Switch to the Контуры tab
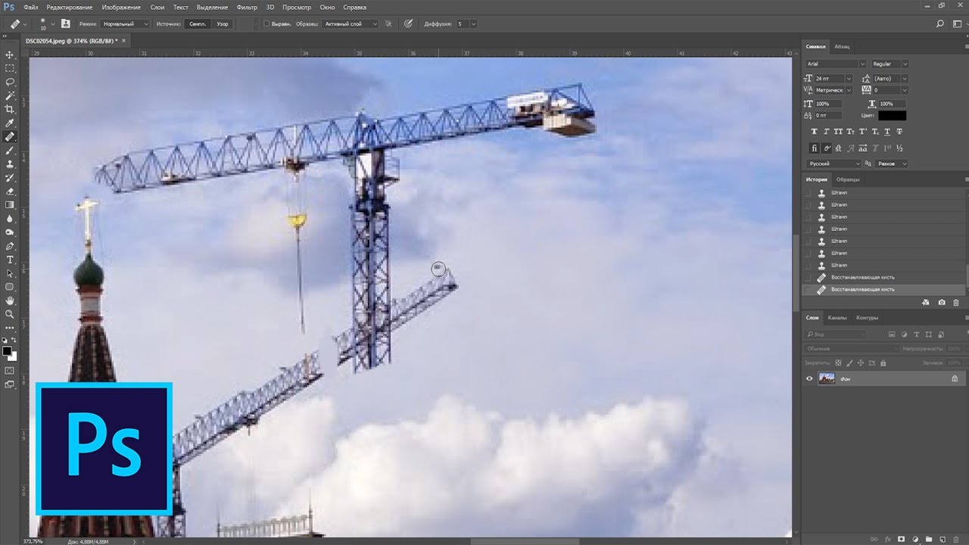 pos(868,318)
